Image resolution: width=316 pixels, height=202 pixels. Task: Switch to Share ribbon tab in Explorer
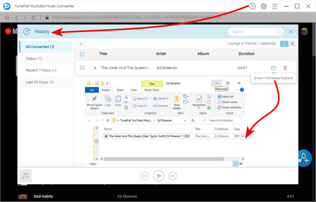(x=120, y=90)
